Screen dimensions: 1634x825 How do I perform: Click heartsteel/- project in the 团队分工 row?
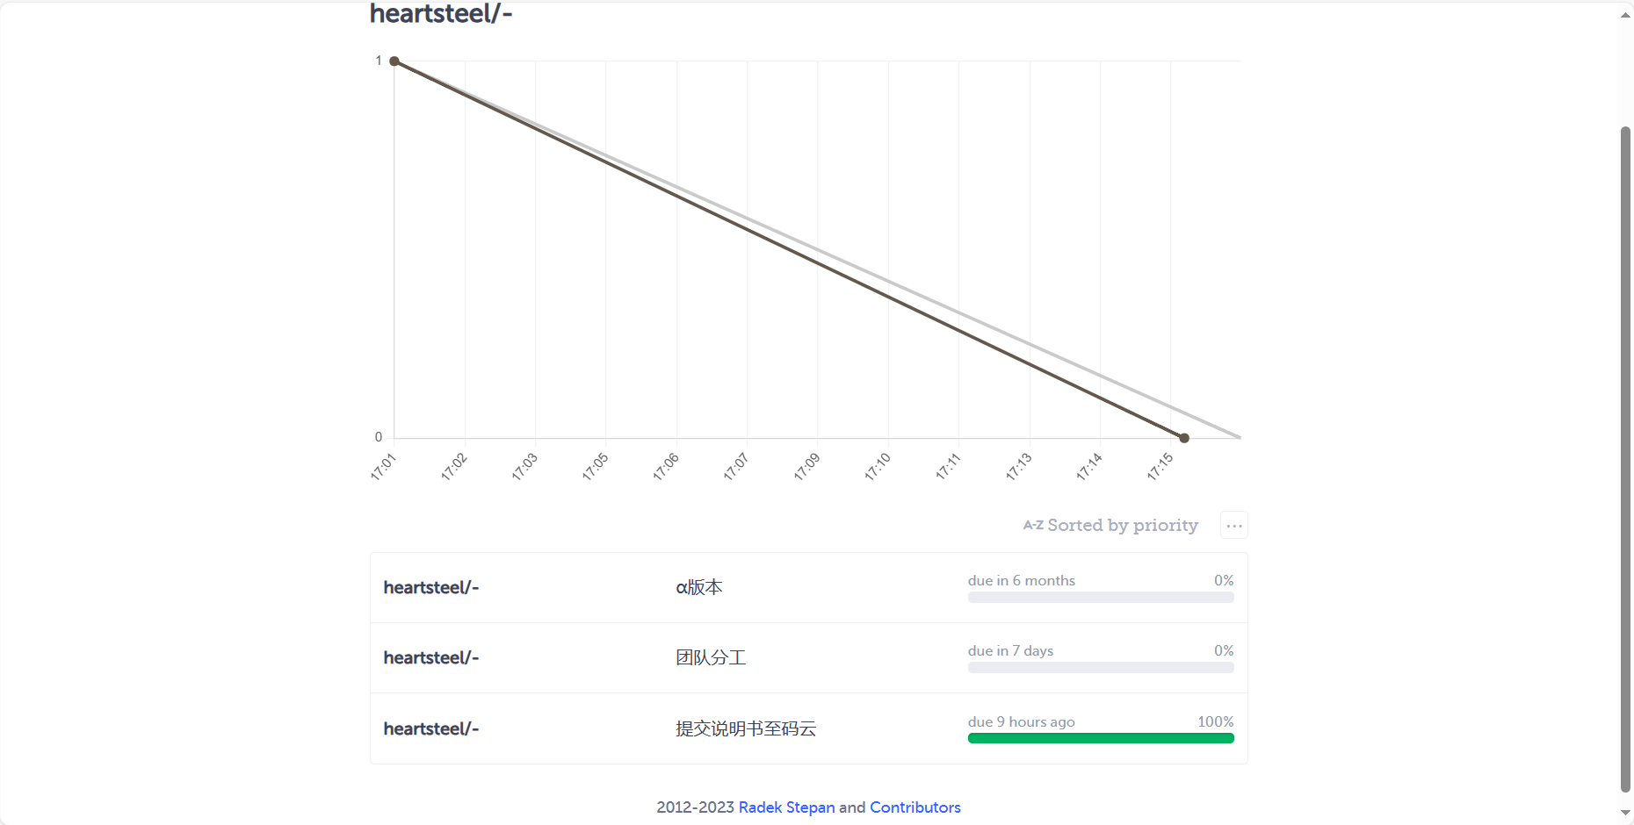[x=431, y=658]
